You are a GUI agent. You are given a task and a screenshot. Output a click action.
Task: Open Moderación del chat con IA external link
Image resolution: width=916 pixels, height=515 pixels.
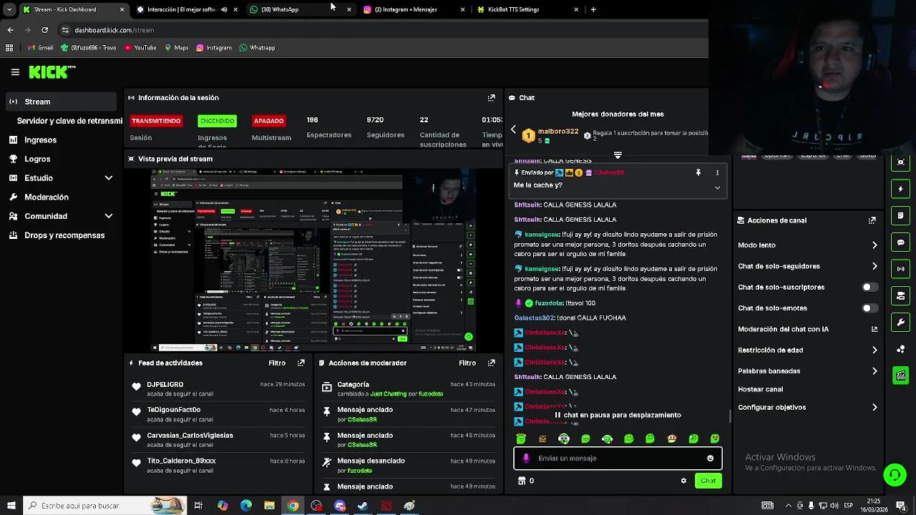tap(874, 329)
